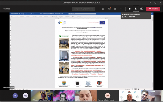This screenshot has height=102, width=163.
Task: Open the Inserare ribbon tab
Action: tap(22, 16)
